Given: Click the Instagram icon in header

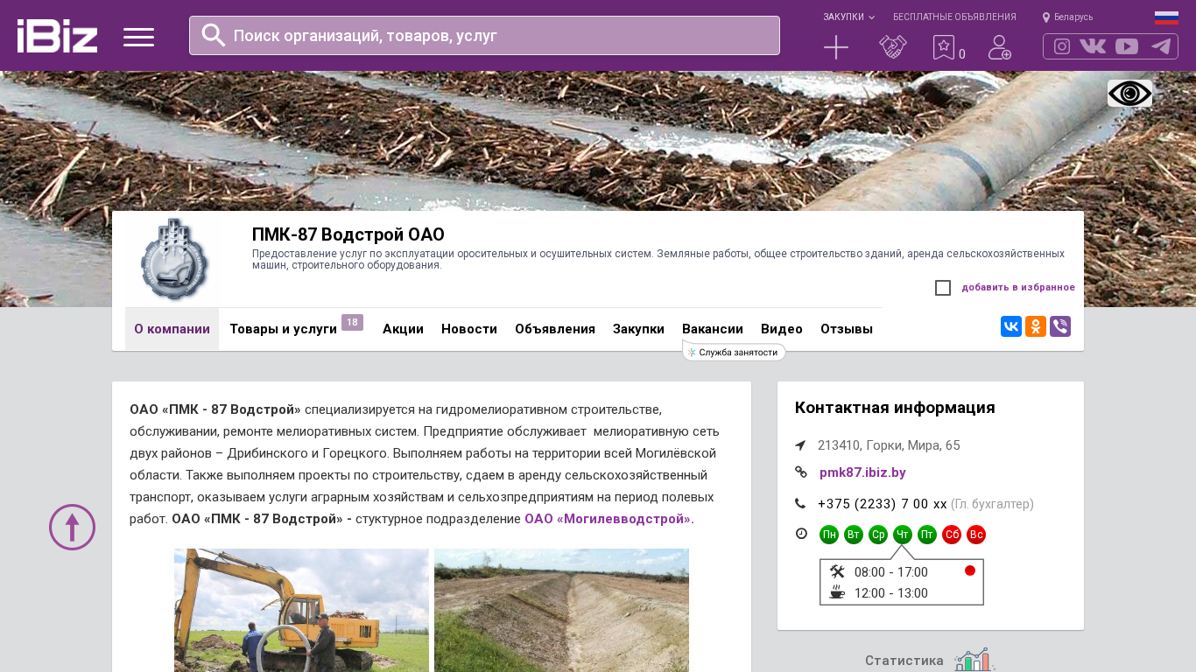Looking at the screenshot, I should click(x=1061, y=46).
